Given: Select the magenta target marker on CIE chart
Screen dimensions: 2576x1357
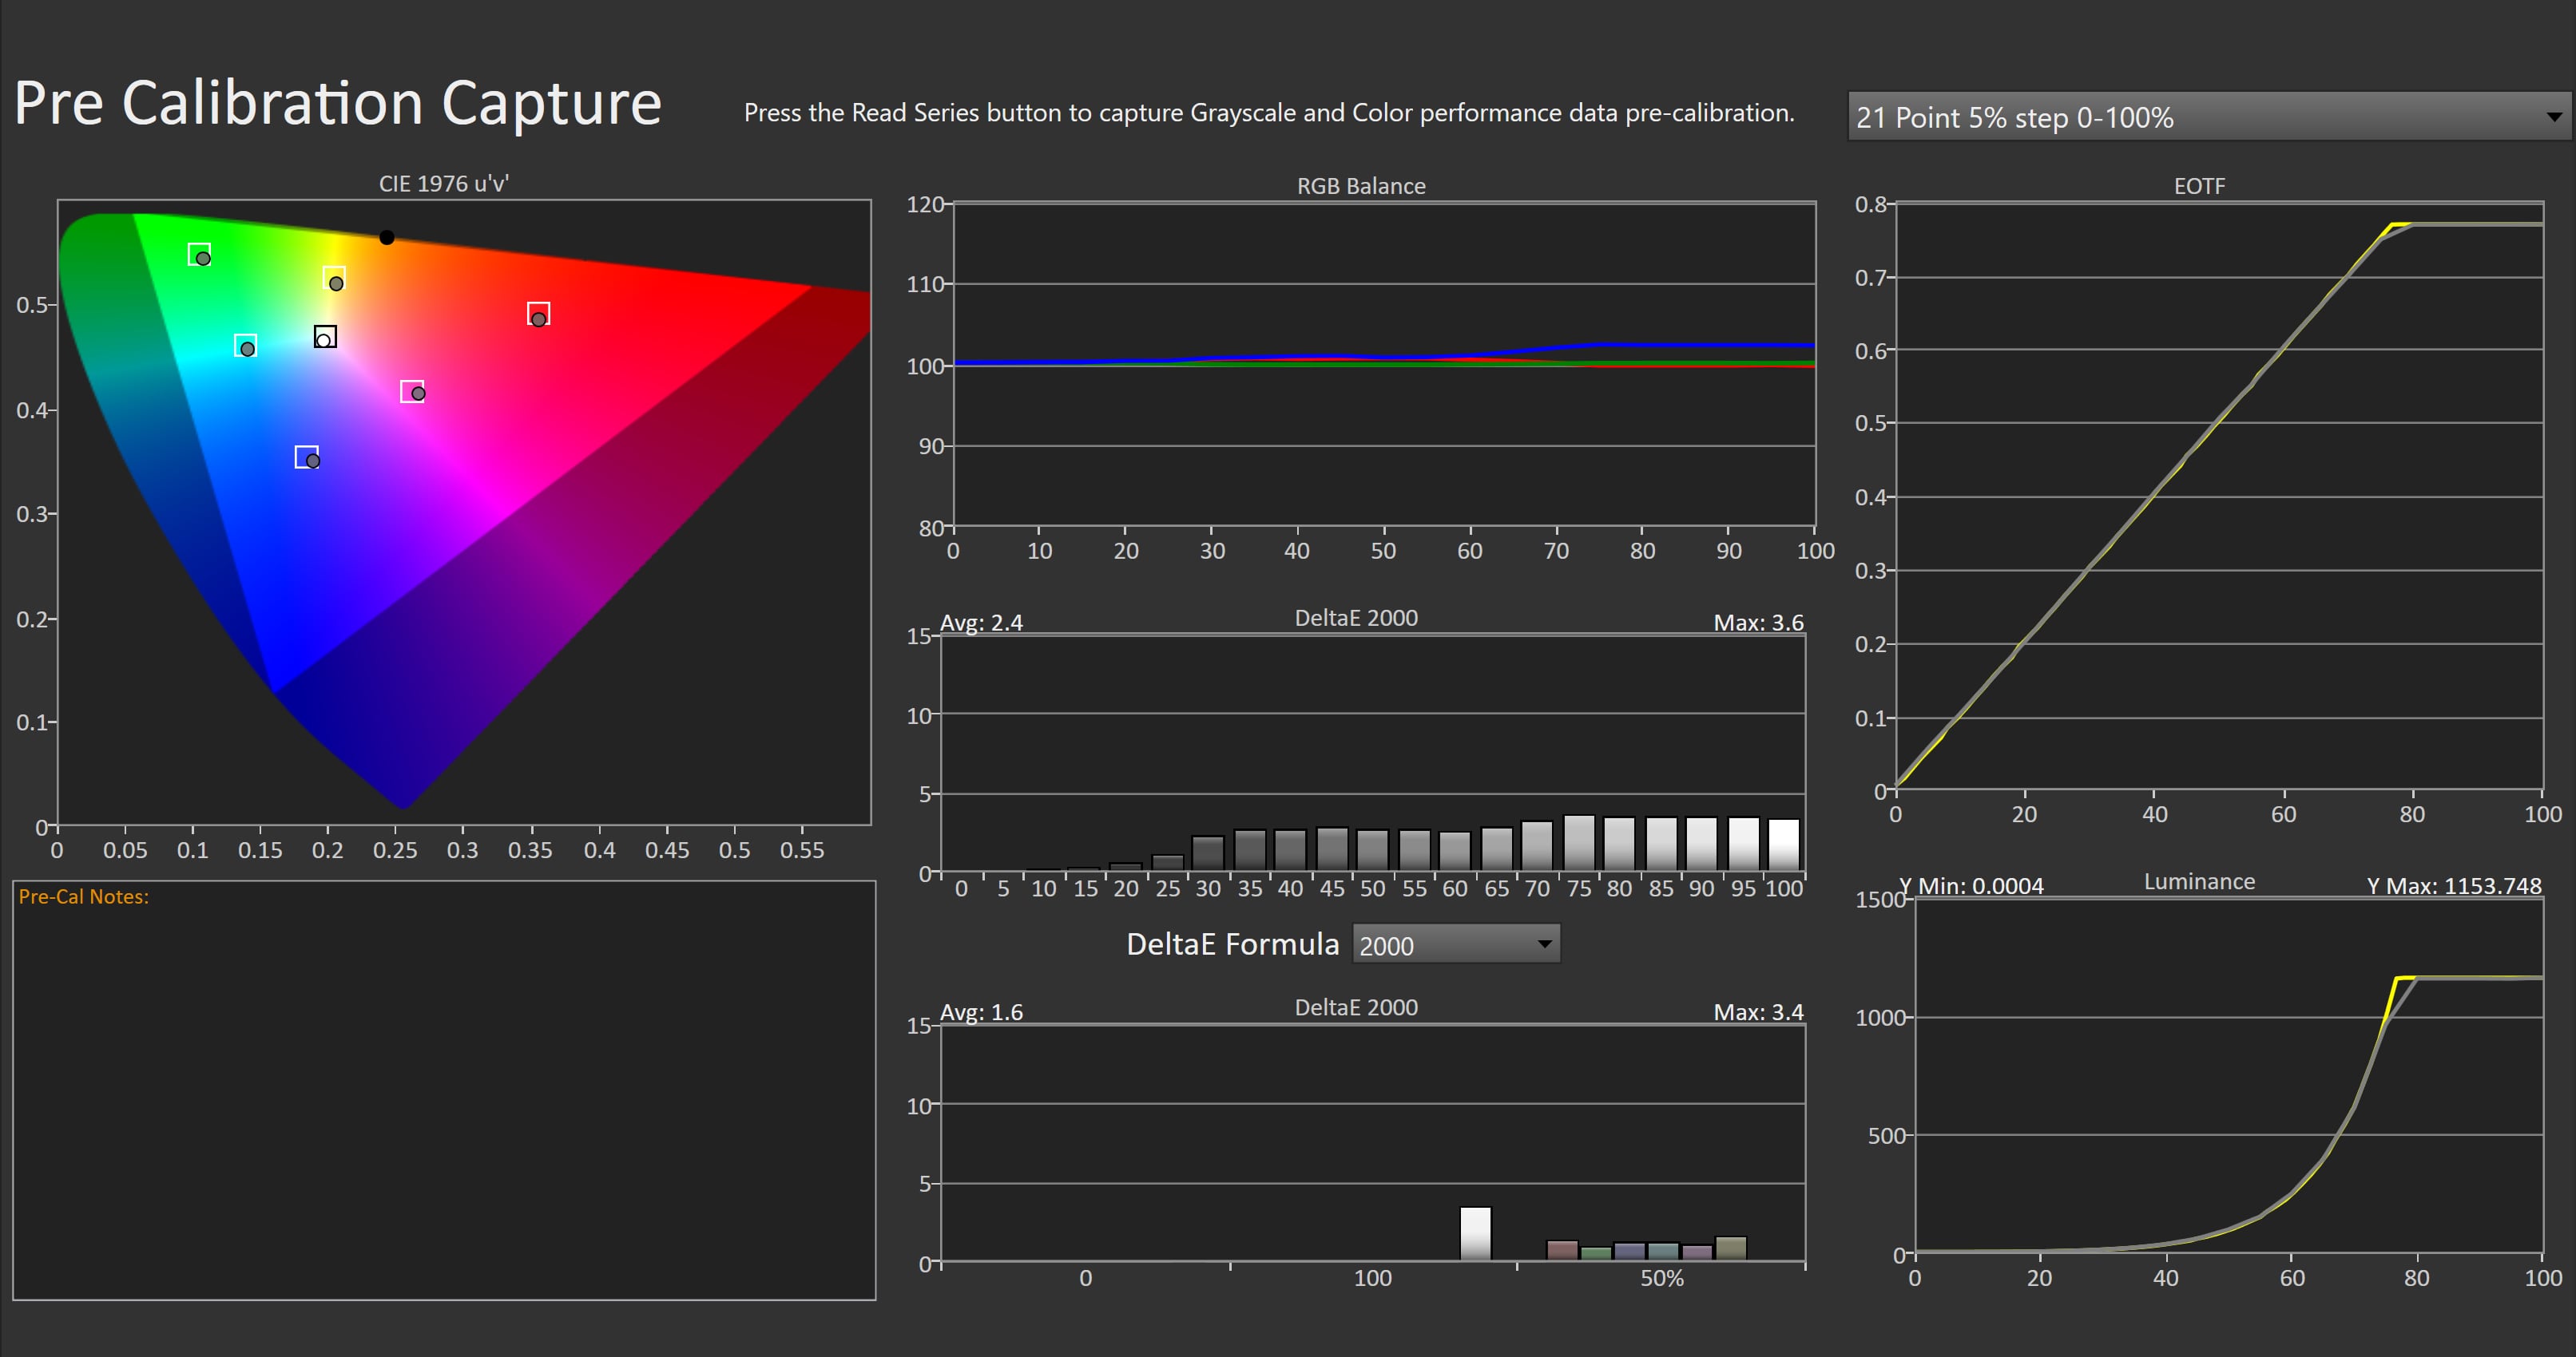Looking at the screenshot, I should [411, 390].
